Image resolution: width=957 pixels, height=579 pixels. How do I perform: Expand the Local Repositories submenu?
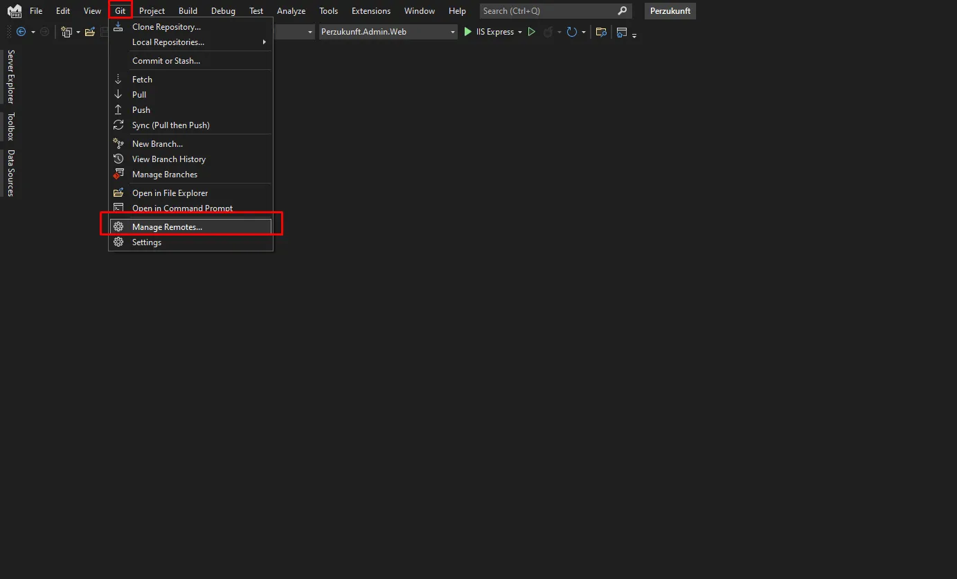[190, 42]
